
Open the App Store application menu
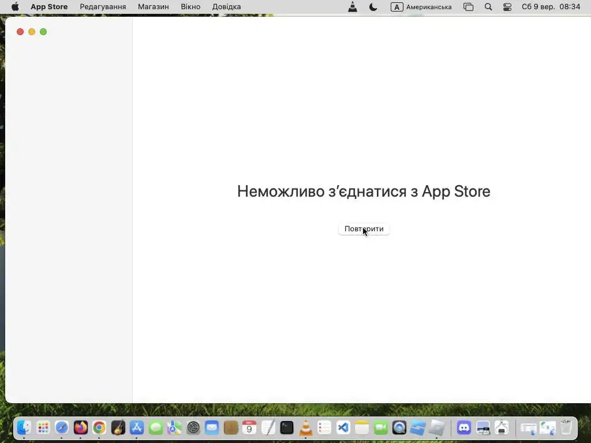(x=49, y=7)
